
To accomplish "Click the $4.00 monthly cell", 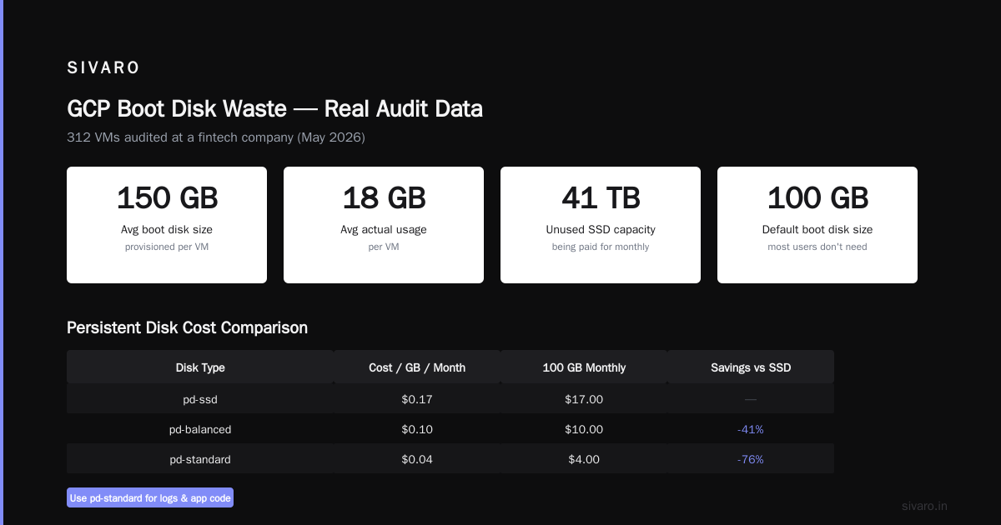I will (x=584, y=459).
